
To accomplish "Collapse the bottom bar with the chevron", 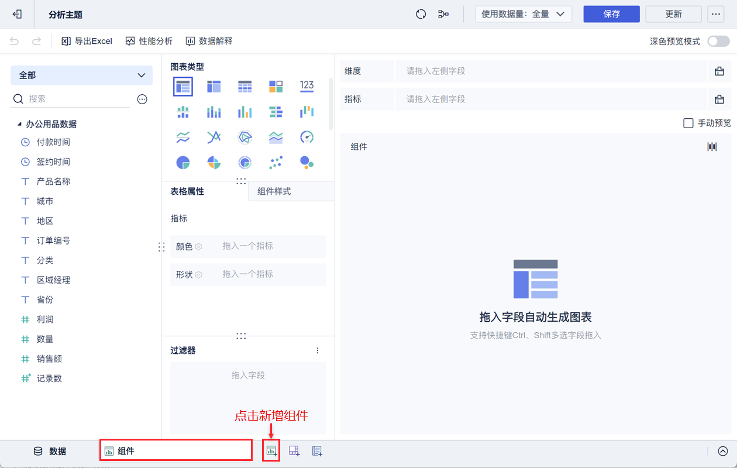I will 723,451.
